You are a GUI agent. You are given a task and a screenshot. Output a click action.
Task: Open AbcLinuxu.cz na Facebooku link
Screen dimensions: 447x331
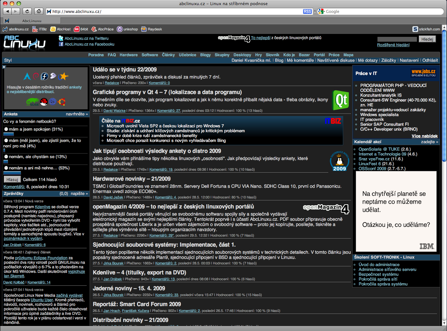pos(89,44)
